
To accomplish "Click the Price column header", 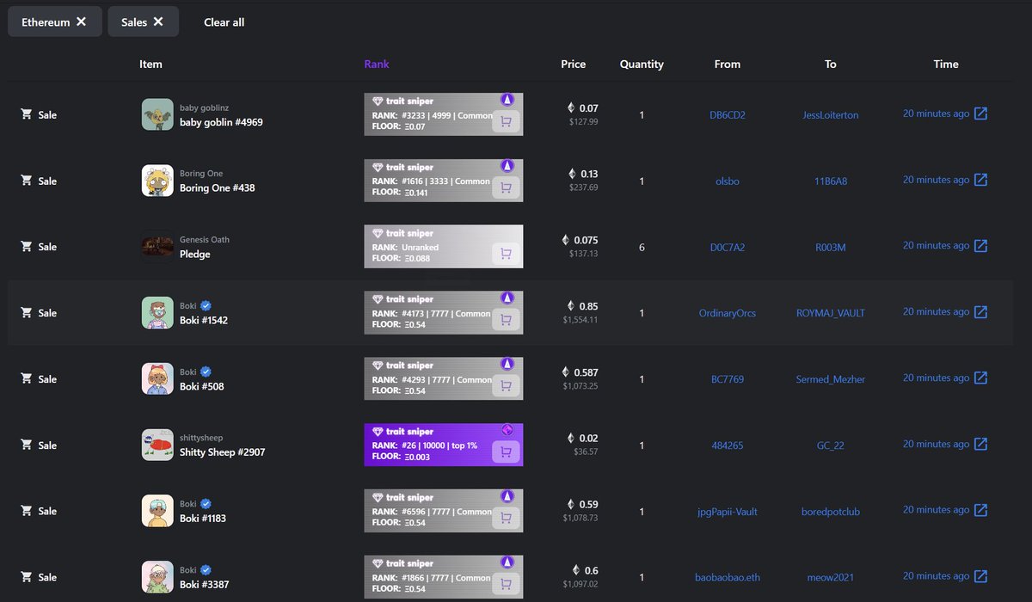I will (573, 64).
